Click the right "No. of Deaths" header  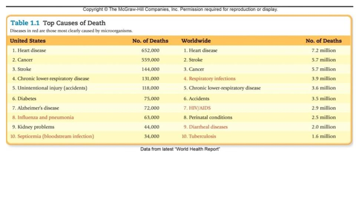[x=323, y=41]
